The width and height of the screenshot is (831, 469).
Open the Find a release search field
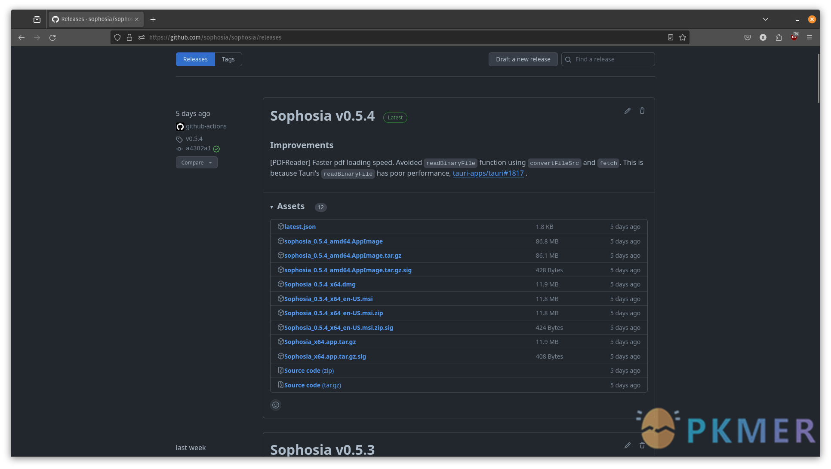point(607,59)
